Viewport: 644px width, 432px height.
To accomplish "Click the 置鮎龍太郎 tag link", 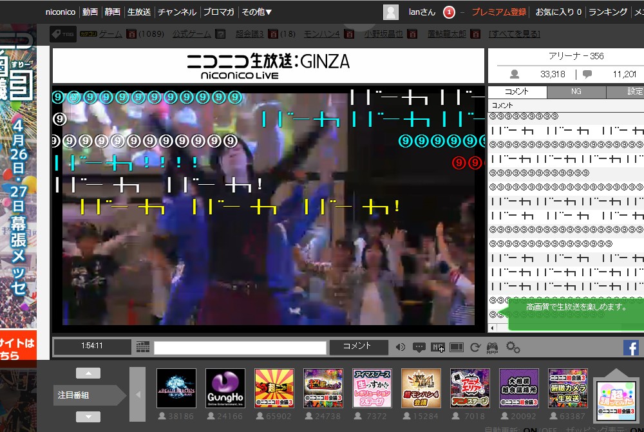I will coord(446,33).
